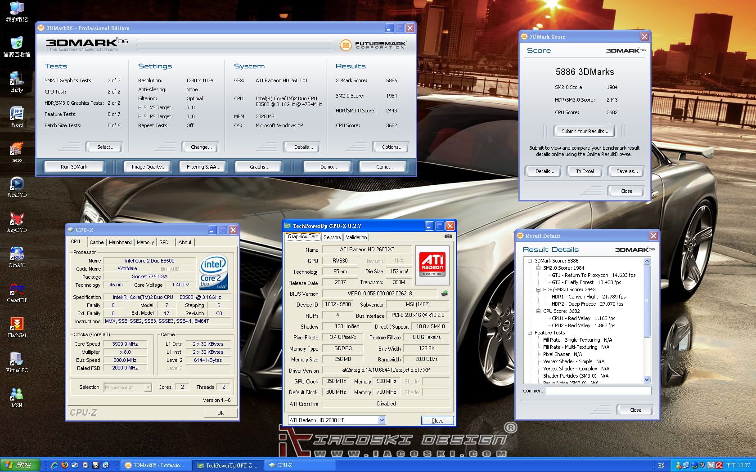
Task: Click Close button in Result Details window
Action: coord(635,410)
